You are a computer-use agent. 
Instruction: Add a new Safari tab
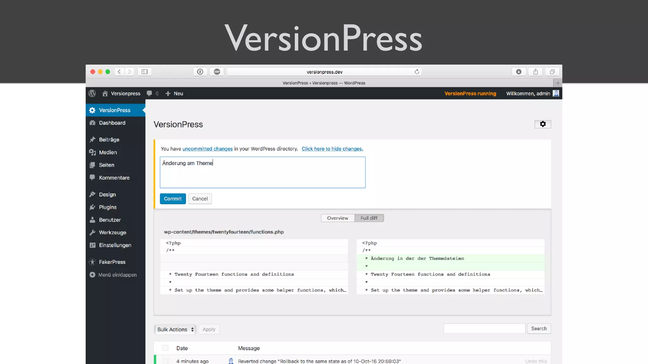point(558,83)
